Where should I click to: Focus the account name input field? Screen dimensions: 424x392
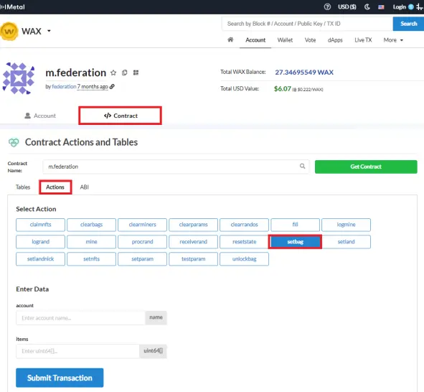pyautogui.click(x=80, y=318)
